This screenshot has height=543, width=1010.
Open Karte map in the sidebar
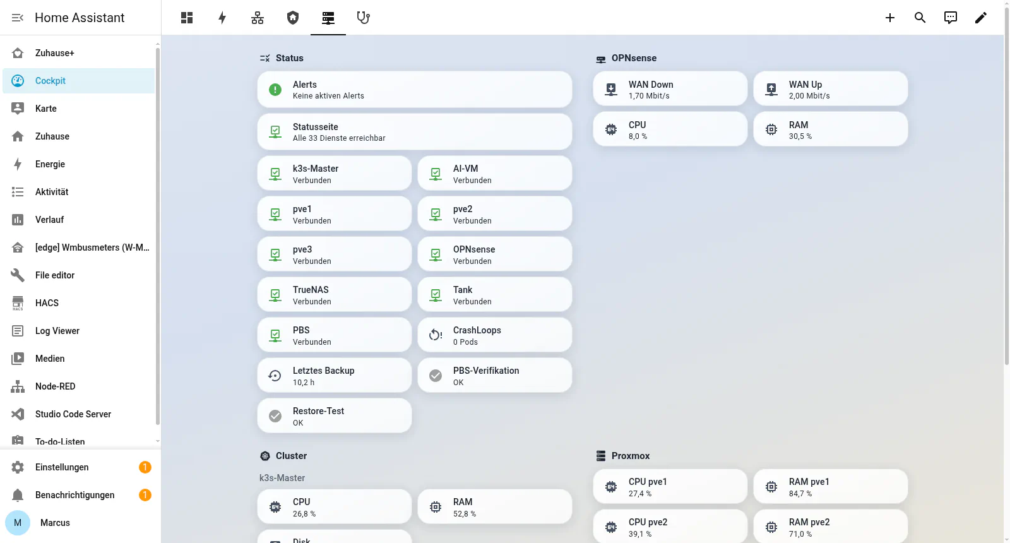pos(78,109)
